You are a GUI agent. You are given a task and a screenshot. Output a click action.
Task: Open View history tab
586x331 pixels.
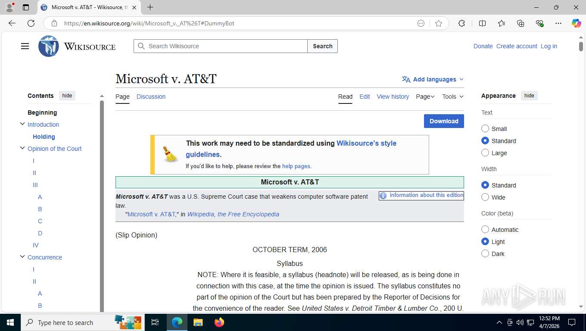coord(393,97)
